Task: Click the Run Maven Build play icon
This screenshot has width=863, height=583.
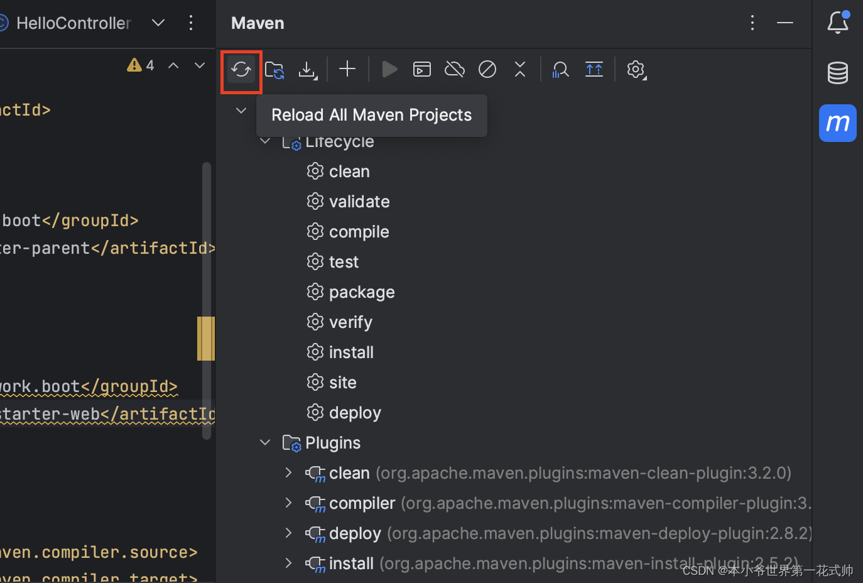Action: click(x=389, y=69)
